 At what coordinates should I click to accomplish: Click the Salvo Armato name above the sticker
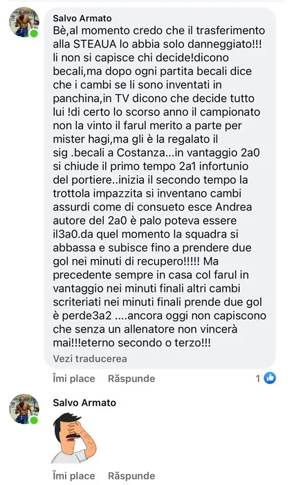(84, 403)
